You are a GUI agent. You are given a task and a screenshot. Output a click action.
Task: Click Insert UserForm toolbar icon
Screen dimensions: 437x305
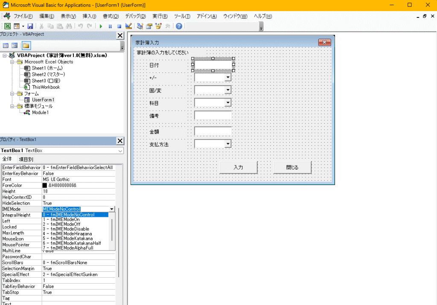(x=17, y=26)
